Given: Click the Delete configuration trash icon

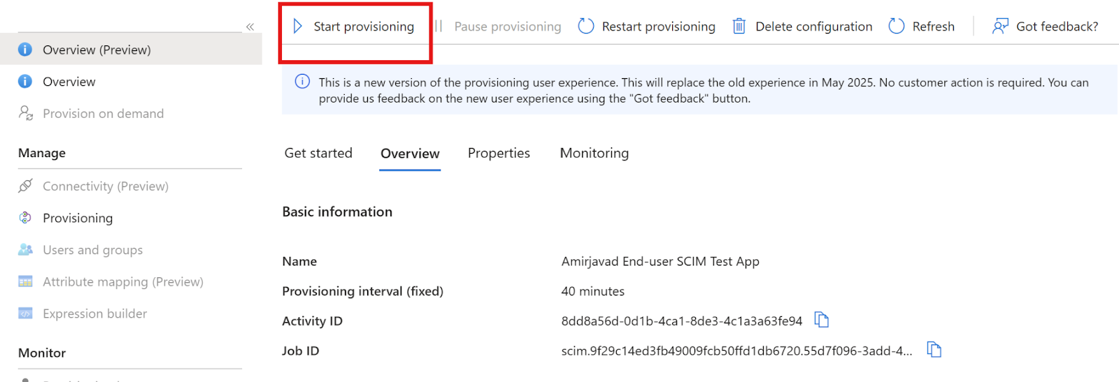Looking at the screenshot, I should click(x=739, y=27).
